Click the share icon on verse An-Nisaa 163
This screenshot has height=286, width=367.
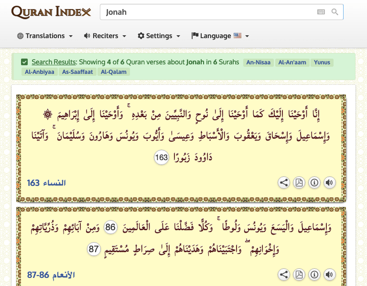[284, 183]
